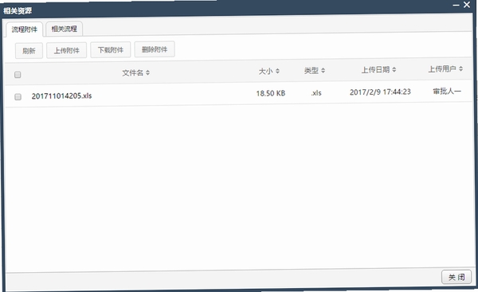
Task: Click the upload date 2017/2/9 17:44:23
Action: pos(380,92)
